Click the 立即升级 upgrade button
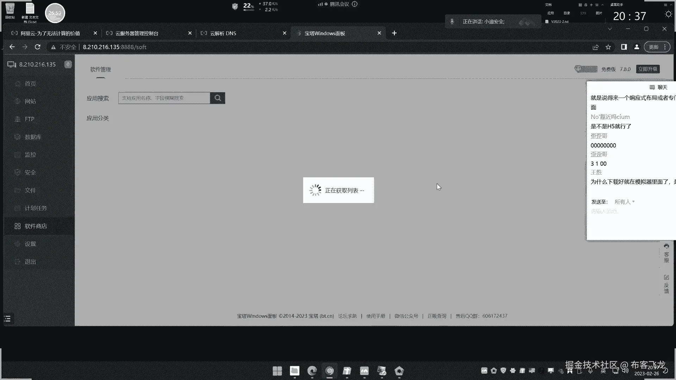Viewport: 676px width, 380px height. 647,69
